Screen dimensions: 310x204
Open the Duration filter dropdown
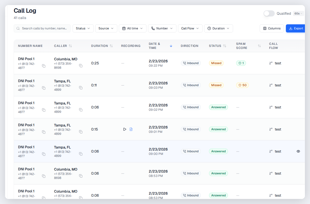(219, 28)
